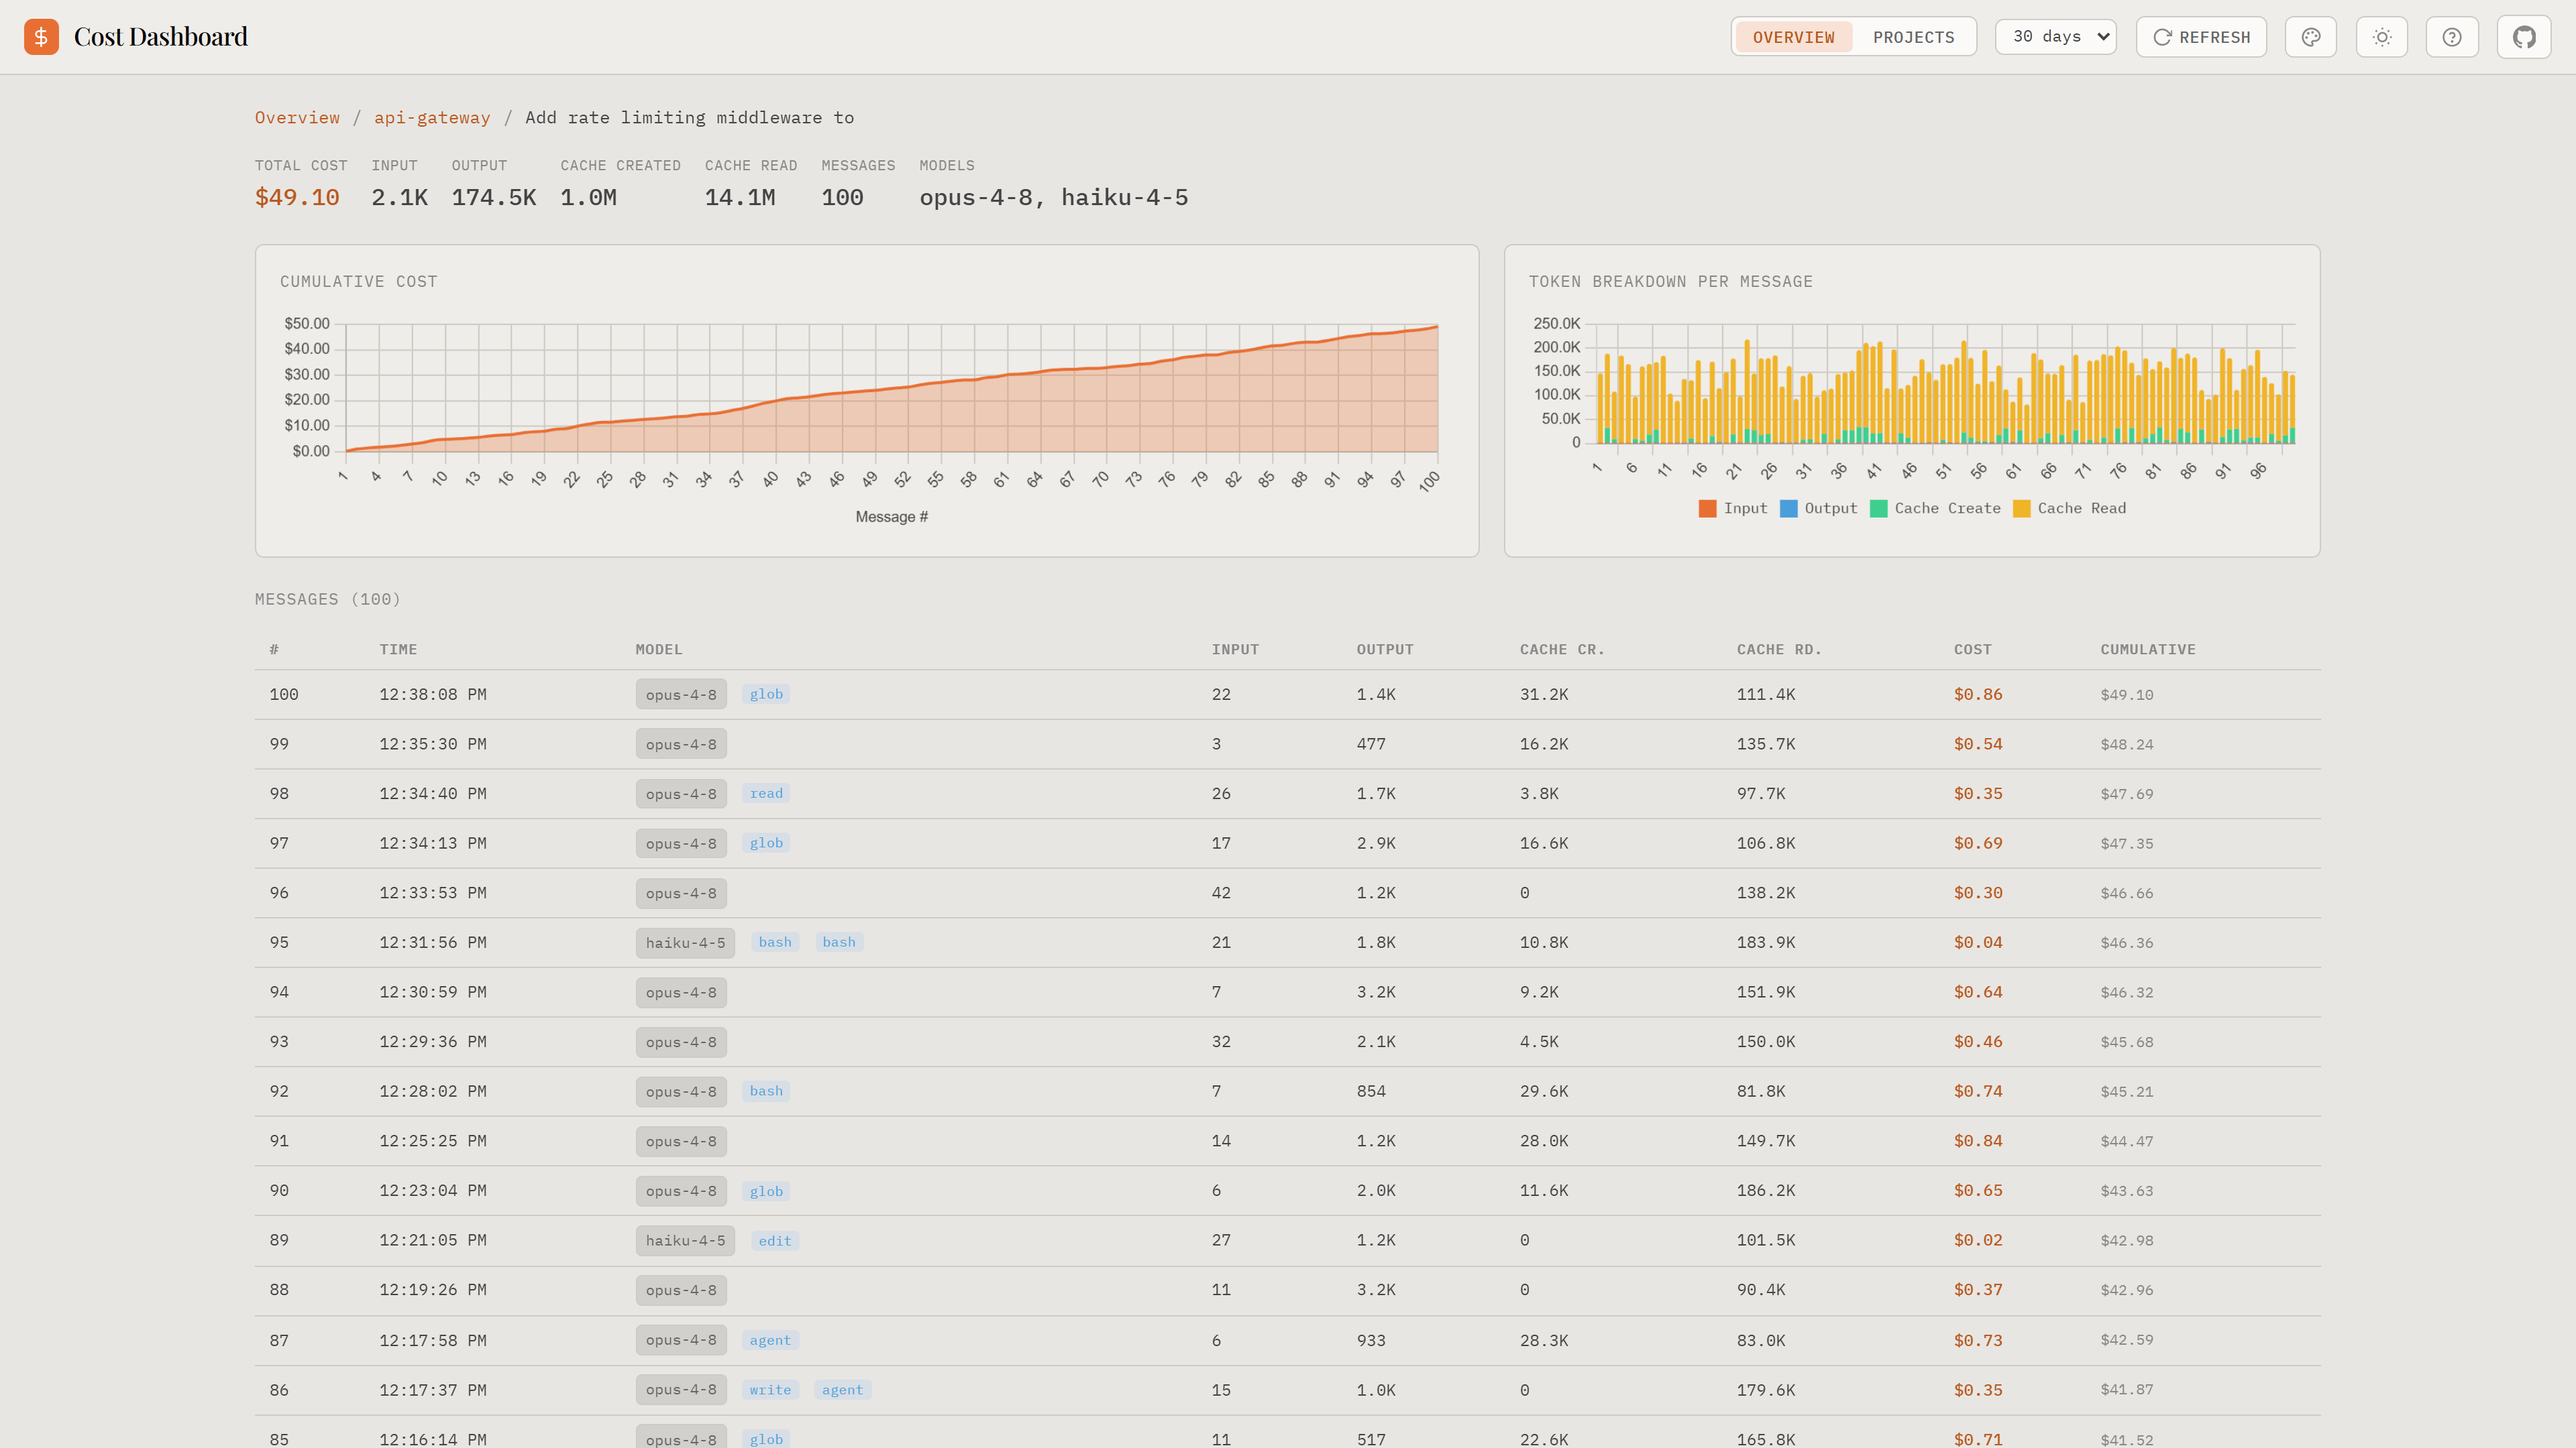Click the total cost value $49.10
Viewport: 2576px width, 1448px height.
(297, 198)
